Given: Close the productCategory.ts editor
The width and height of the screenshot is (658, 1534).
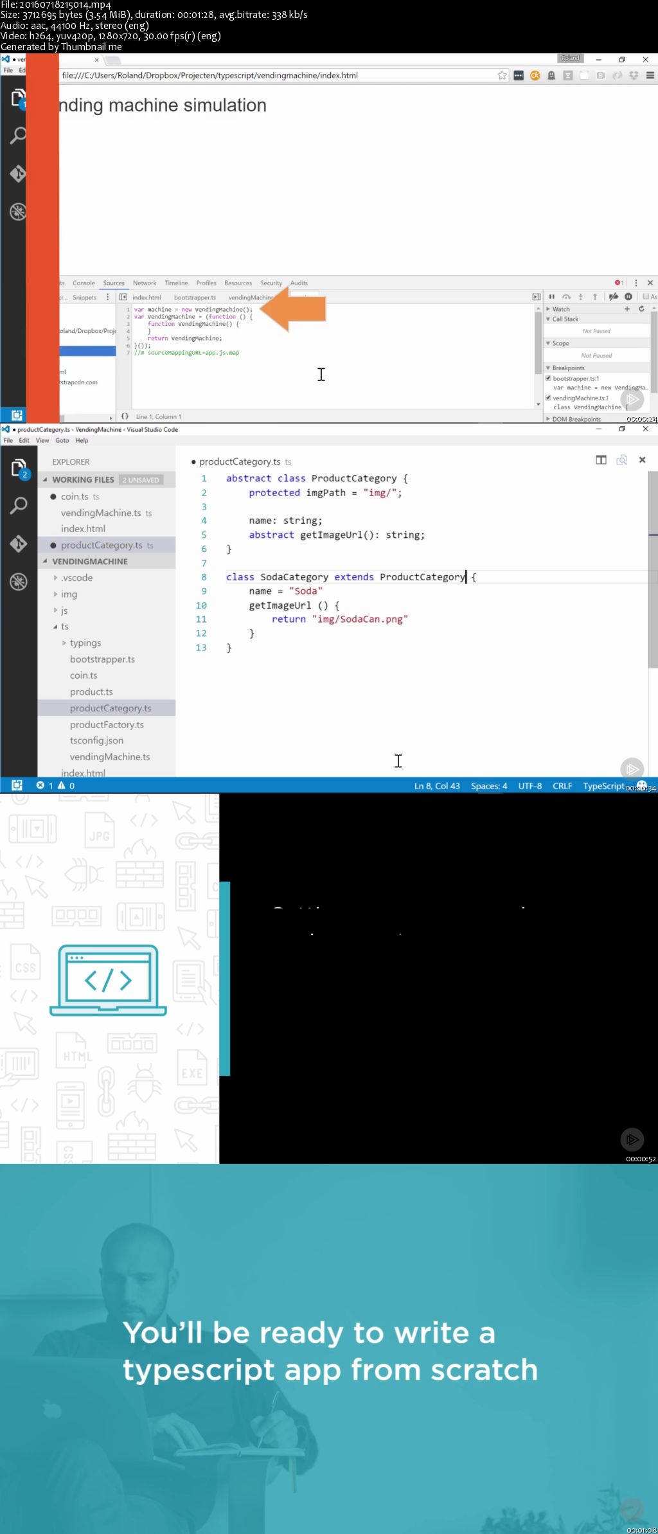Looking at the screenshot, I should pos(642,460).
